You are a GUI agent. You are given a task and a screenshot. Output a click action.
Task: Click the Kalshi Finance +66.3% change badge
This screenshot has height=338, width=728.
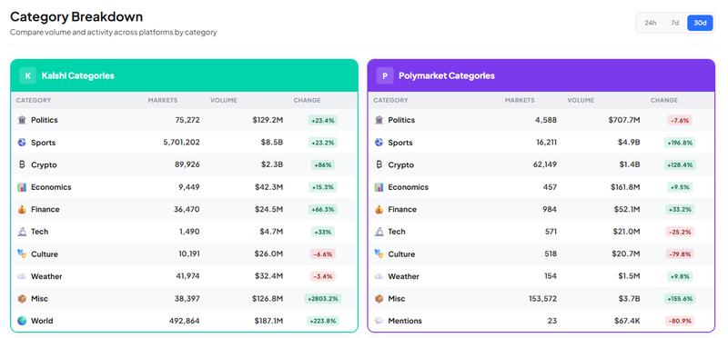pyautogui.click(x=322, y=210)
